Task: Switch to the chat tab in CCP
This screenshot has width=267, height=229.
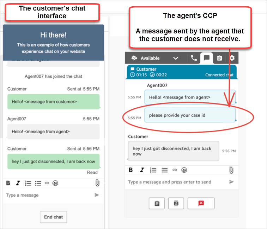Action: [x=207, y=58]
